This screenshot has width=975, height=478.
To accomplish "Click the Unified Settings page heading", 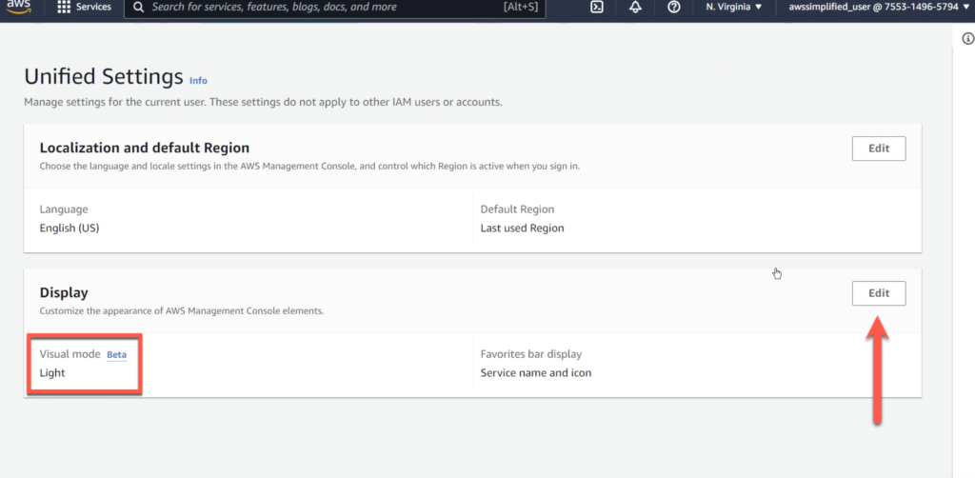I will click(x=103, y=76).
